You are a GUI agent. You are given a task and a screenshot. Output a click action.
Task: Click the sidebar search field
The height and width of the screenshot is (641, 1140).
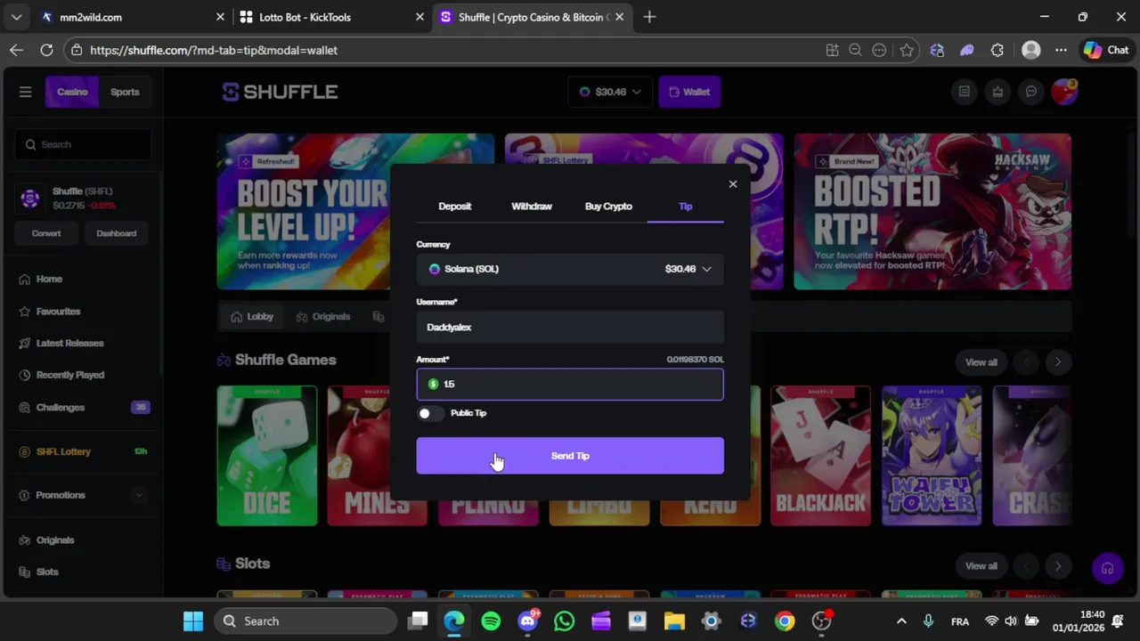click(x=84, y=144)
